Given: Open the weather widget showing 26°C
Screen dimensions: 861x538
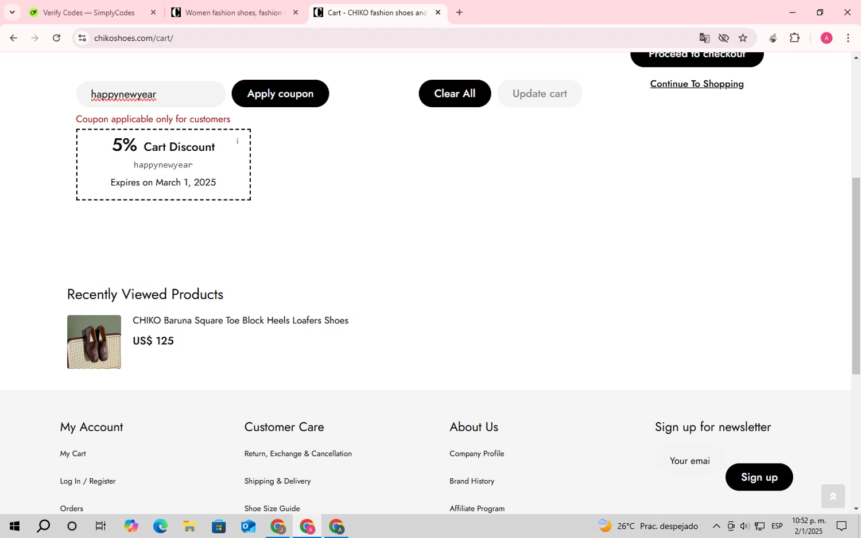Looking at the screenshot, I should tap(647, 526).
